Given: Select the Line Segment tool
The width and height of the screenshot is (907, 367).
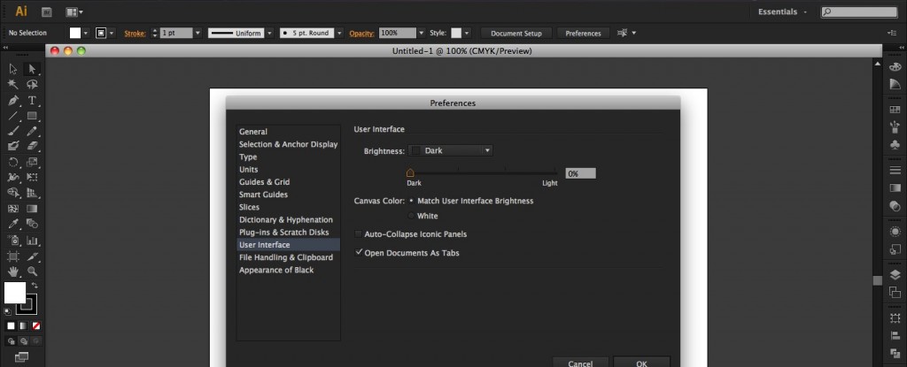Looking at the screenshot, I should (x=13, y=116).
